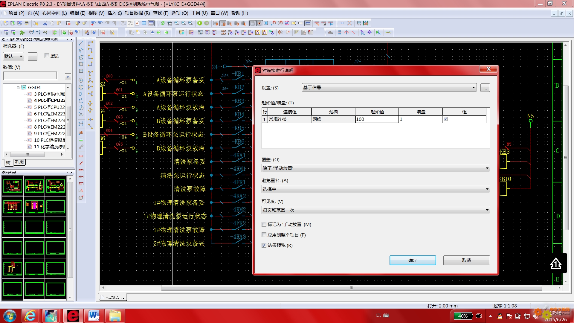Select the Angle dimension tool

pyautogui.click(x=81, y=191)
